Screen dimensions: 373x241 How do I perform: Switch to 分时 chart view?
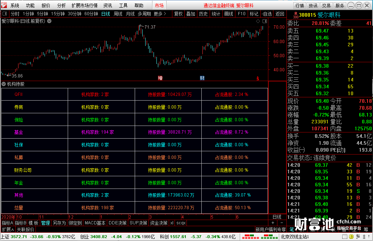[x=15, y=14]
